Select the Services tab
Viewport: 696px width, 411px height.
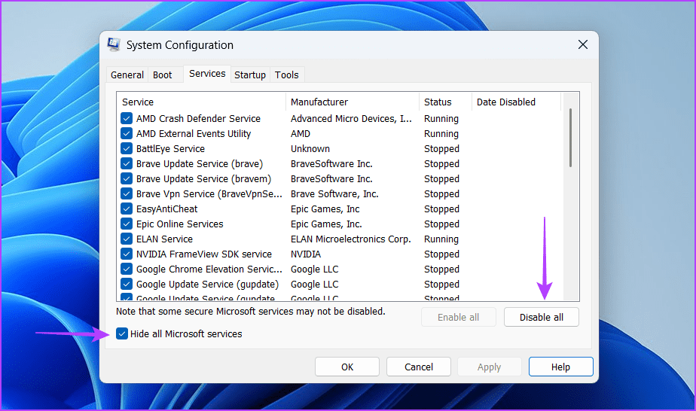pyautogui.click(x=207, y=74)
